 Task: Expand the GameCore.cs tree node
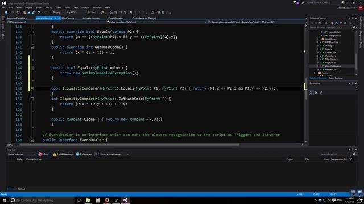click(318, 53)
